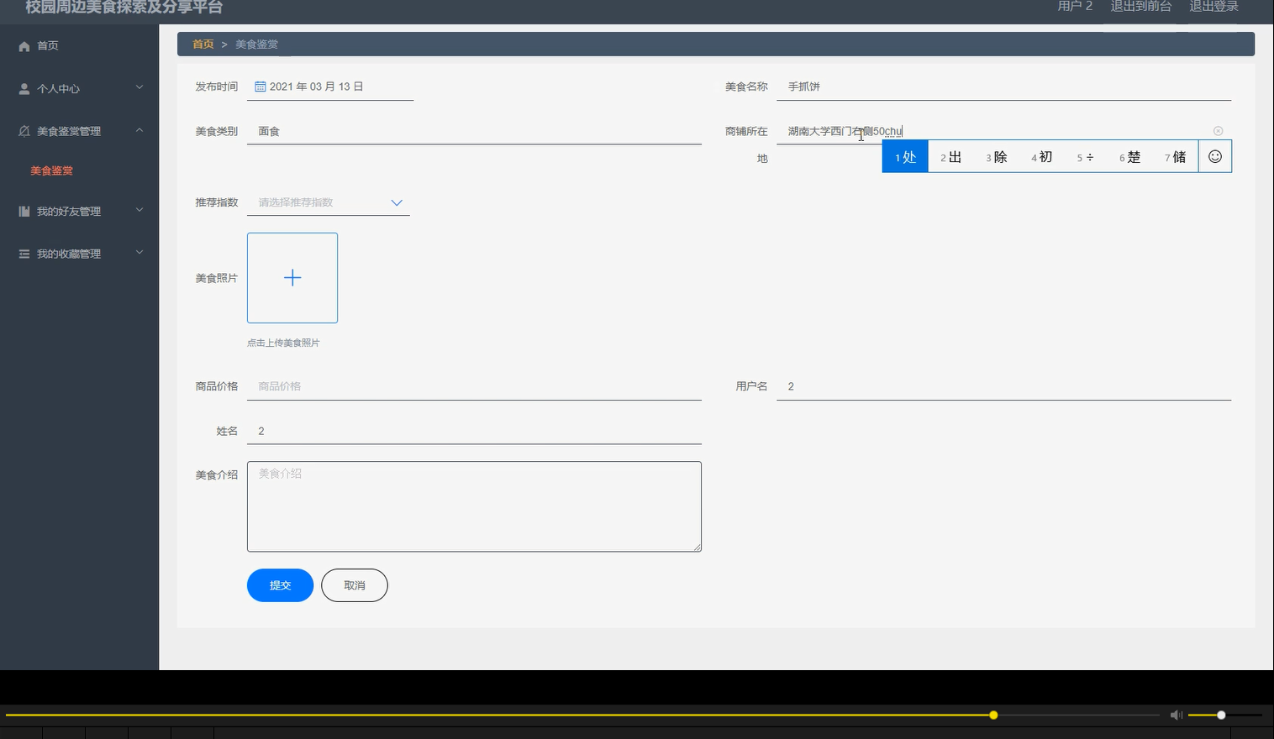Expand the 我的好友管理 menu chevron

click(140, 211)
